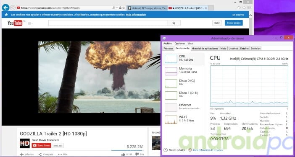
Task: Click the browser URL address field
Action: [x=64, y=8]
